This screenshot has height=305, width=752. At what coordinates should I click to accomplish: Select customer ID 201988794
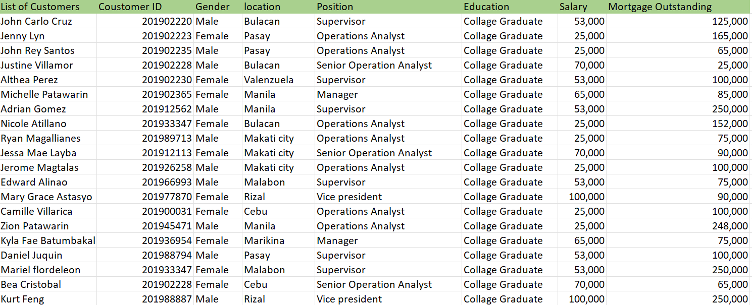click(x=145, y=255)
